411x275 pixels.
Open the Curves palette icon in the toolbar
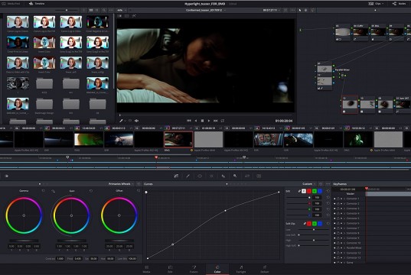click(x=176, y=176)
